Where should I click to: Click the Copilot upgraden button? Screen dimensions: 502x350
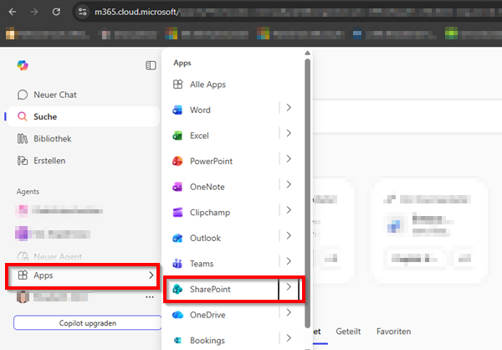(87, 322)
